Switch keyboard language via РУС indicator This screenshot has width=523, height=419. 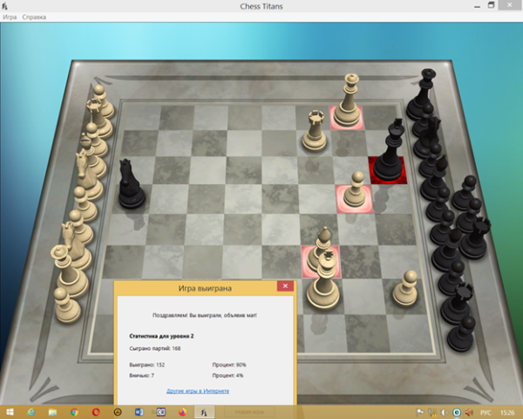[x=485, y=410]
